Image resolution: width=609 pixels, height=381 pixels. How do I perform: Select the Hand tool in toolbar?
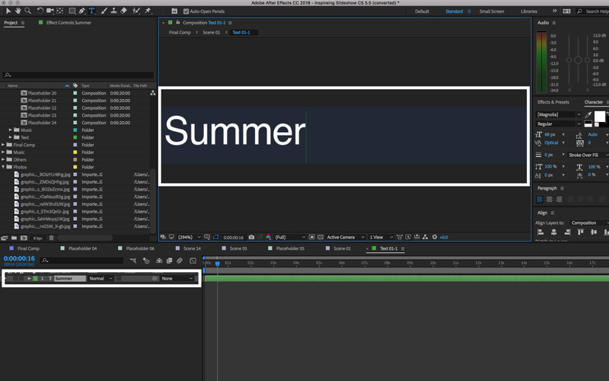pos(18,11)
